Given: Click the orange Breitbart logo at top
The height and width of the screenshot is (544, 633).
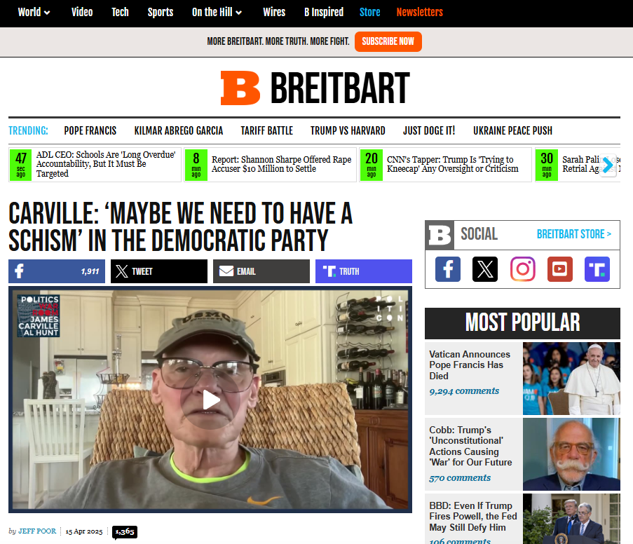Looking at the screenshot, I should 315,88.
